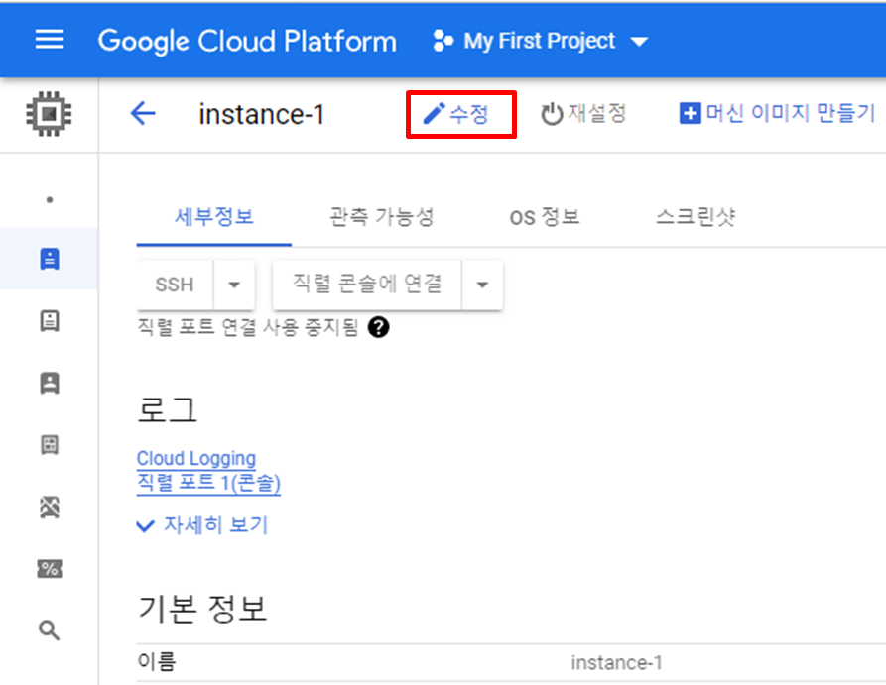Expand the 직렬 콘솔에 연결 dropdown arrow
886x685 pixels.
482,285
